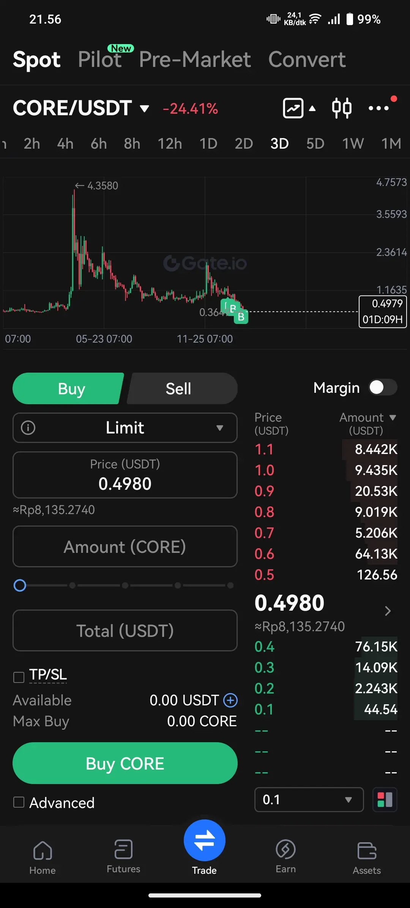The height and width of the screenshot is (908, 410).
Task: Toggle the Margin switch
Action: [383, 388]
